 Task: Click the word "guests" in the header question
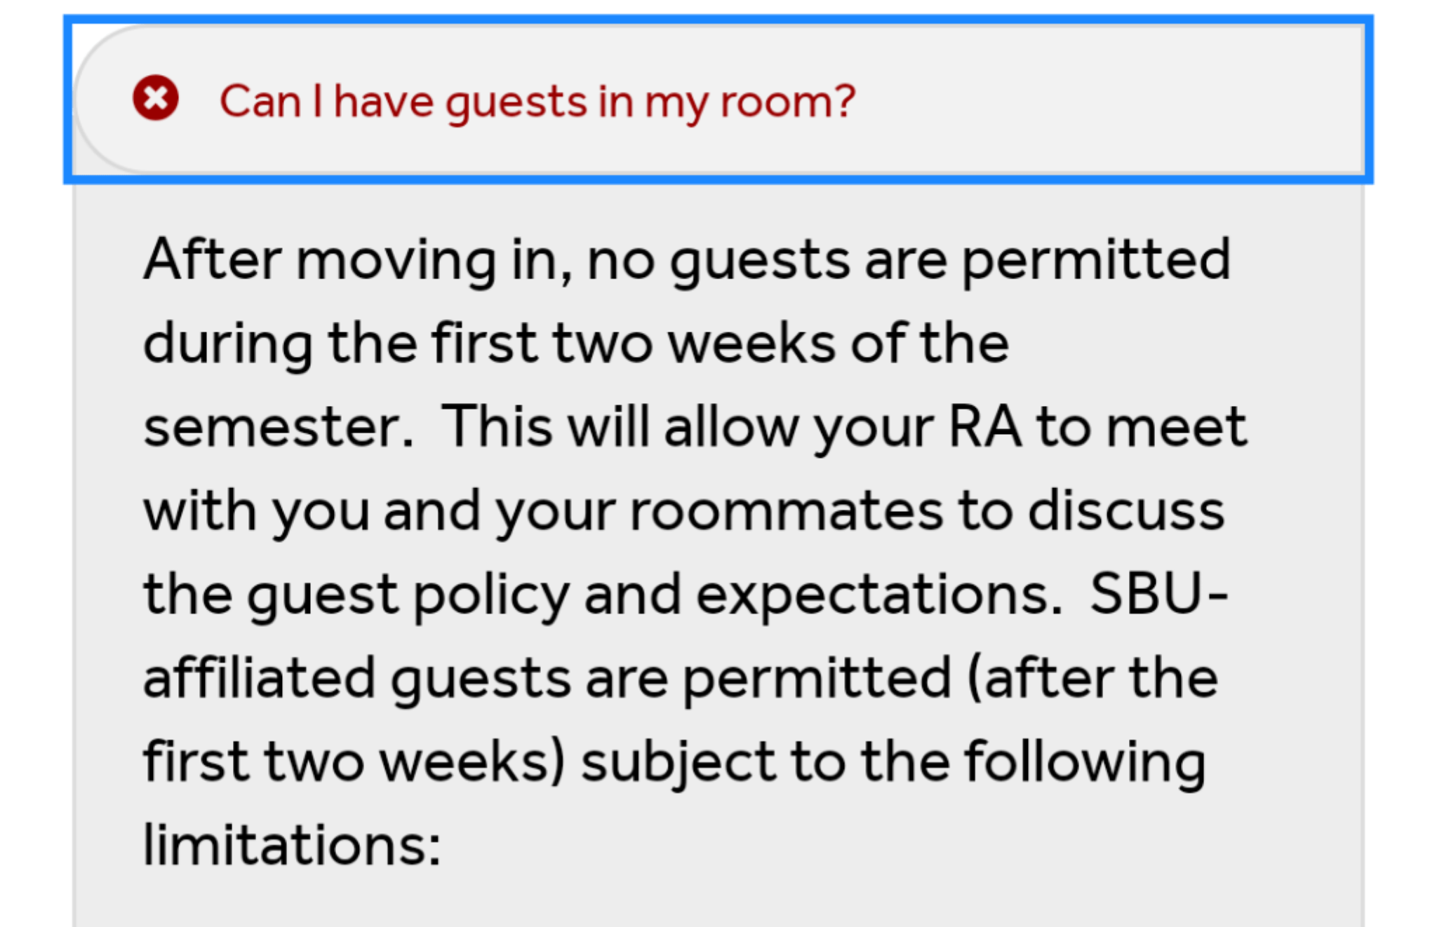tap(516, 103)
